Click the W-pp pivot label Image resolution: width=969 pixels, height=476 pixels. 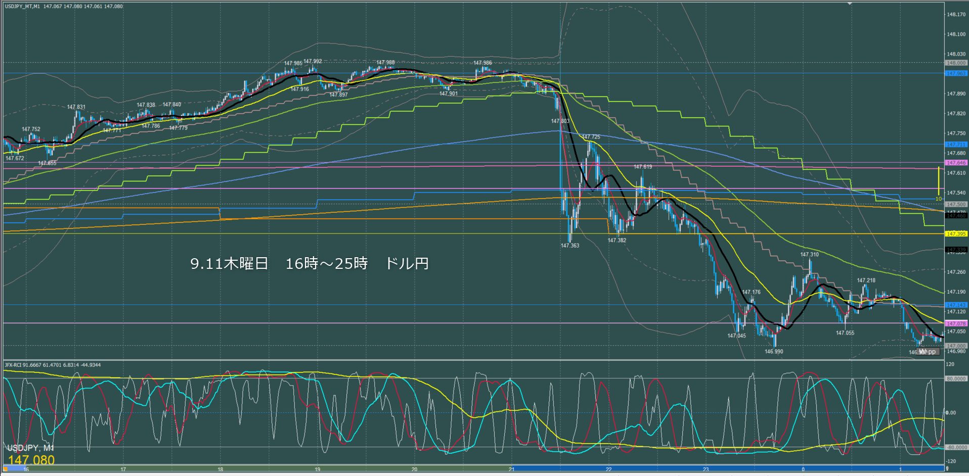coord(928,352)
